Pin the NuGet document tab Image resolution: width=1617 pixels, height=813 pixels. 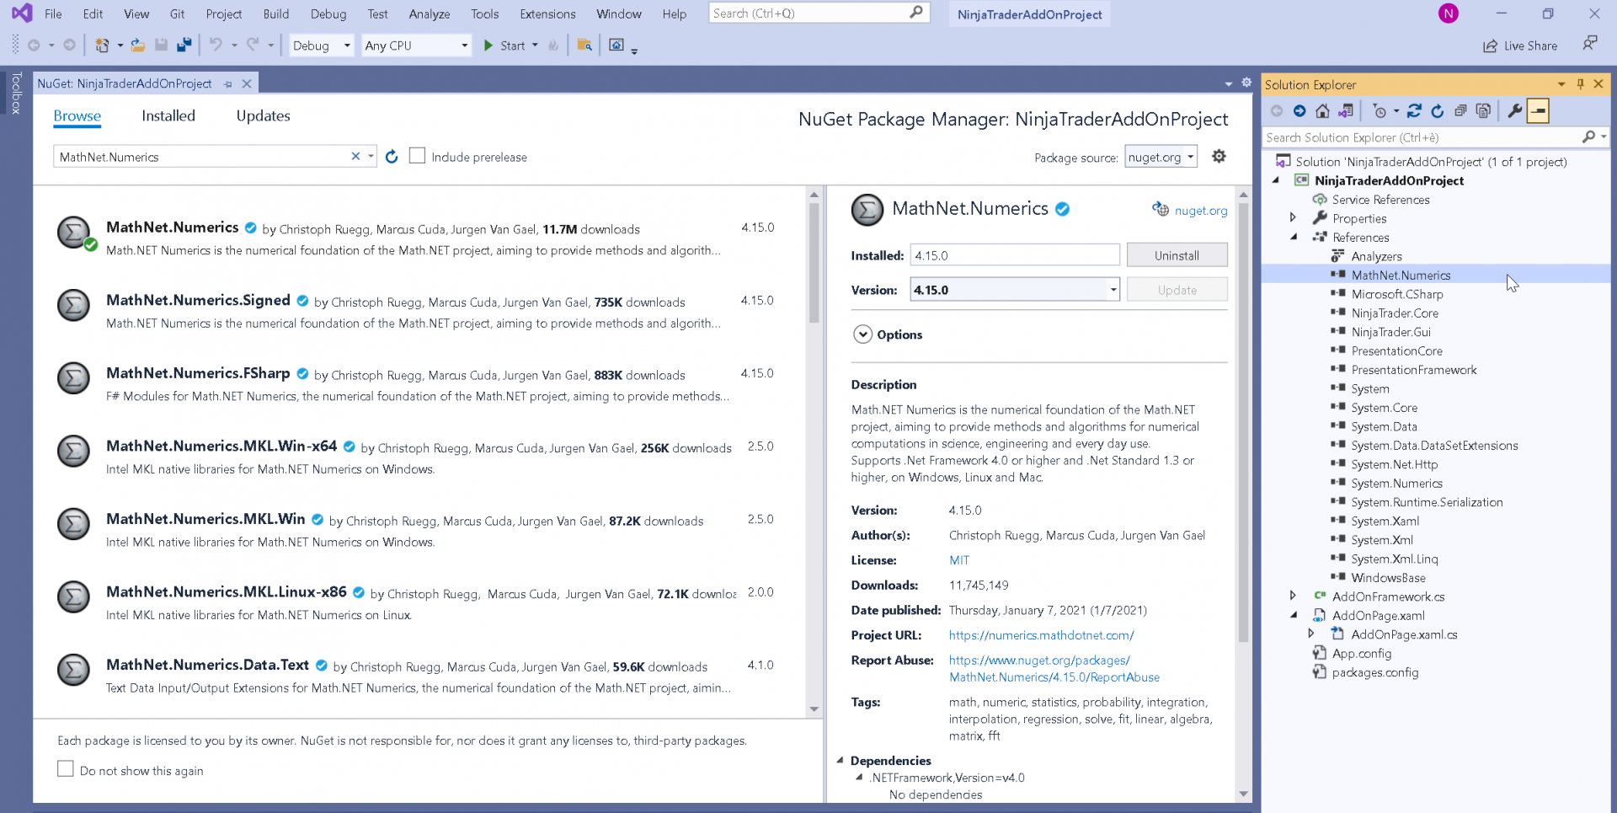click(x=228, y=84)
